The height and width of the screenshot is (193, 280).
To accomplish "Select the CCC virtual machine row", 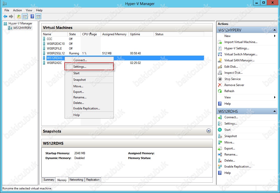I will [123, 39].
